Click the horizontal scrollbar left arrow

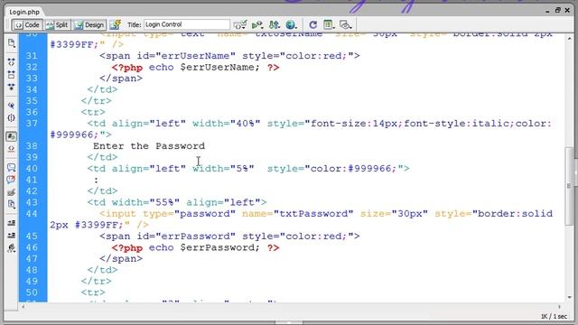click(x=24, y=307)
